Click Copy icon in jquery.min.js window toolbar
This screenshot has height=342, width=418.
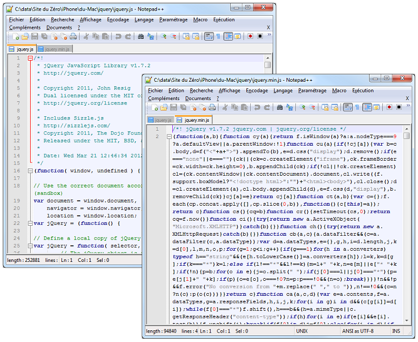pyautogui.click(x=235, y=107)
